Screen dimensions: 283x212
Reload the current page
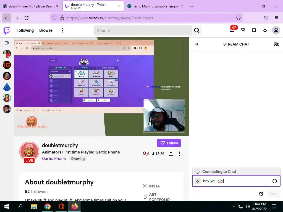pos(27,18)
